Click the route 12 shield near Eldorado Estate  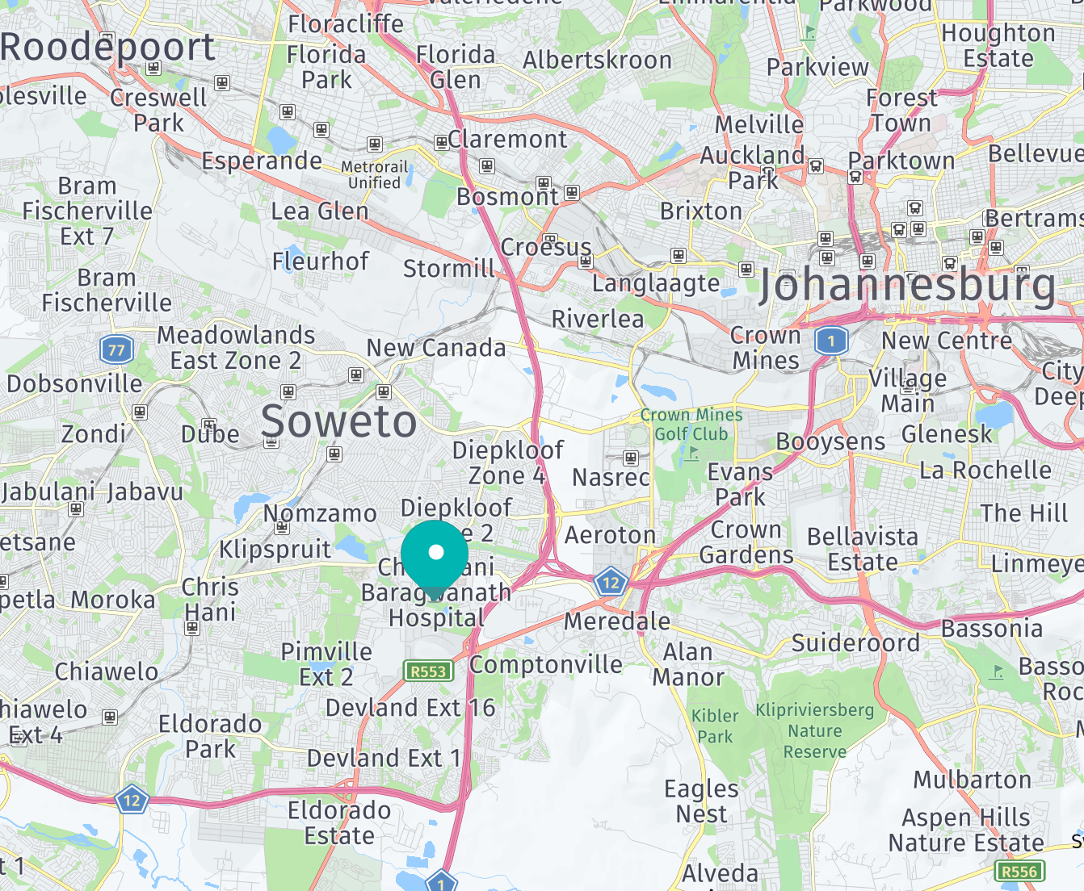click(132, 801)
